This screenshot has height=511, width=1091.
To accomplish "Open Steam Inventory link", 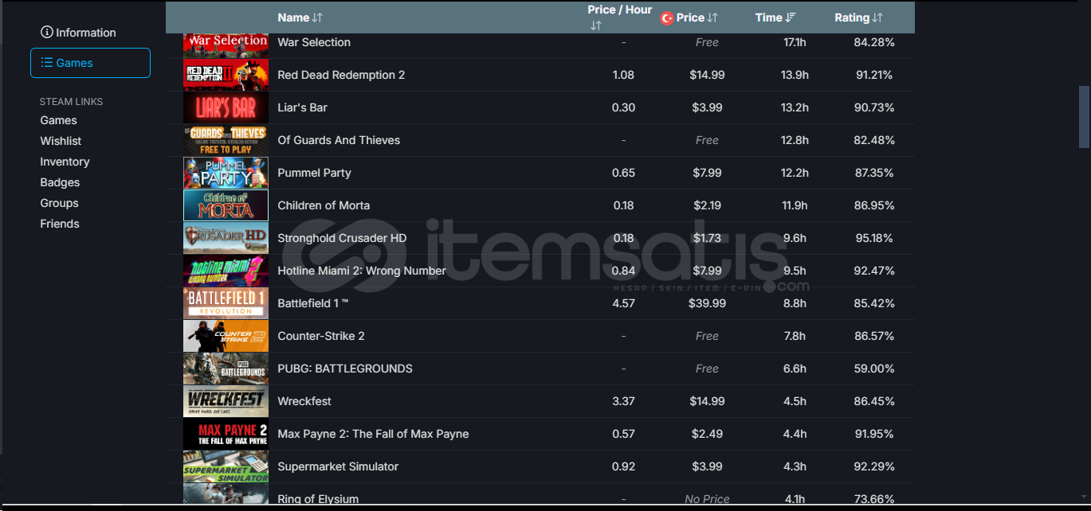I will pos(65,162).
